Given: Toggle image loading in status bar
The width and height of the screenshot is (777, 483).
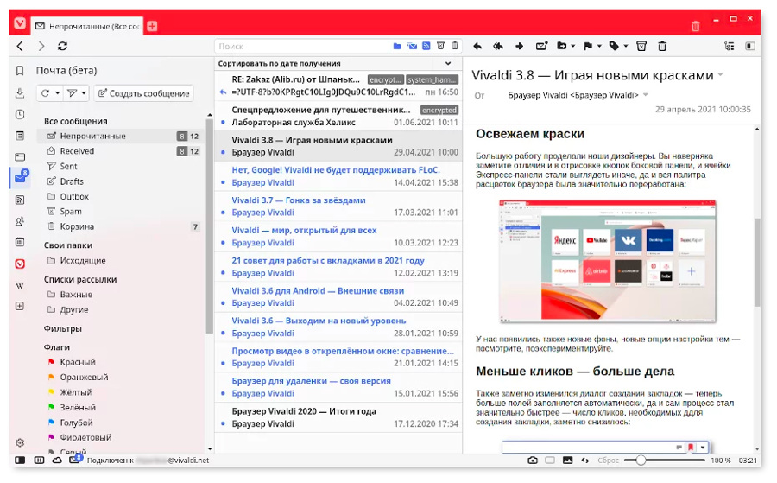Looking at the screenshot, I should [x=567, y=461].
